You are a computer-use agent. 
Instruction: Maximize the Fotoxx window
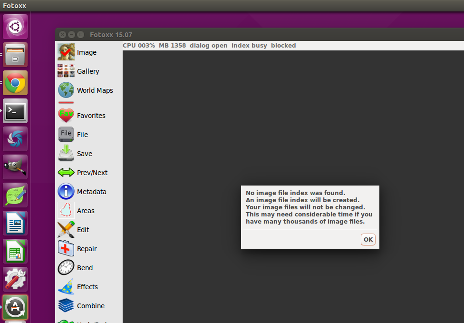coord(80,35)
